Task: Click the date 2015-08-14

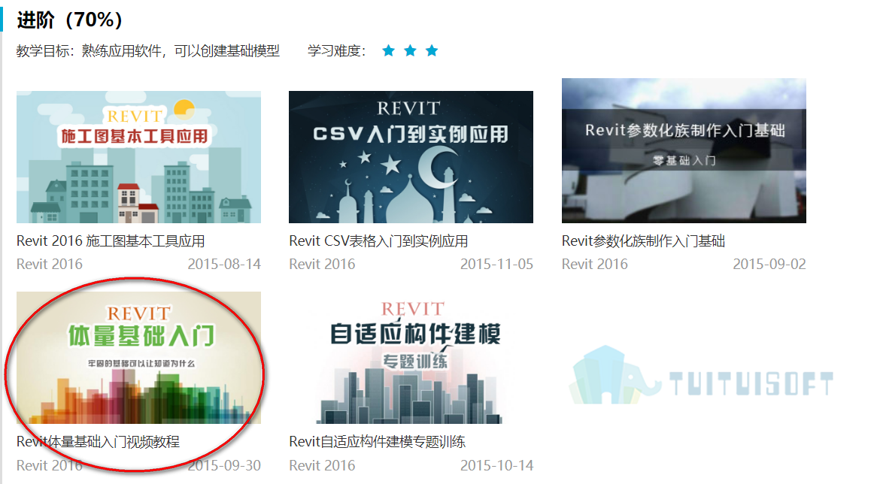Action: (x=224, y=265)
